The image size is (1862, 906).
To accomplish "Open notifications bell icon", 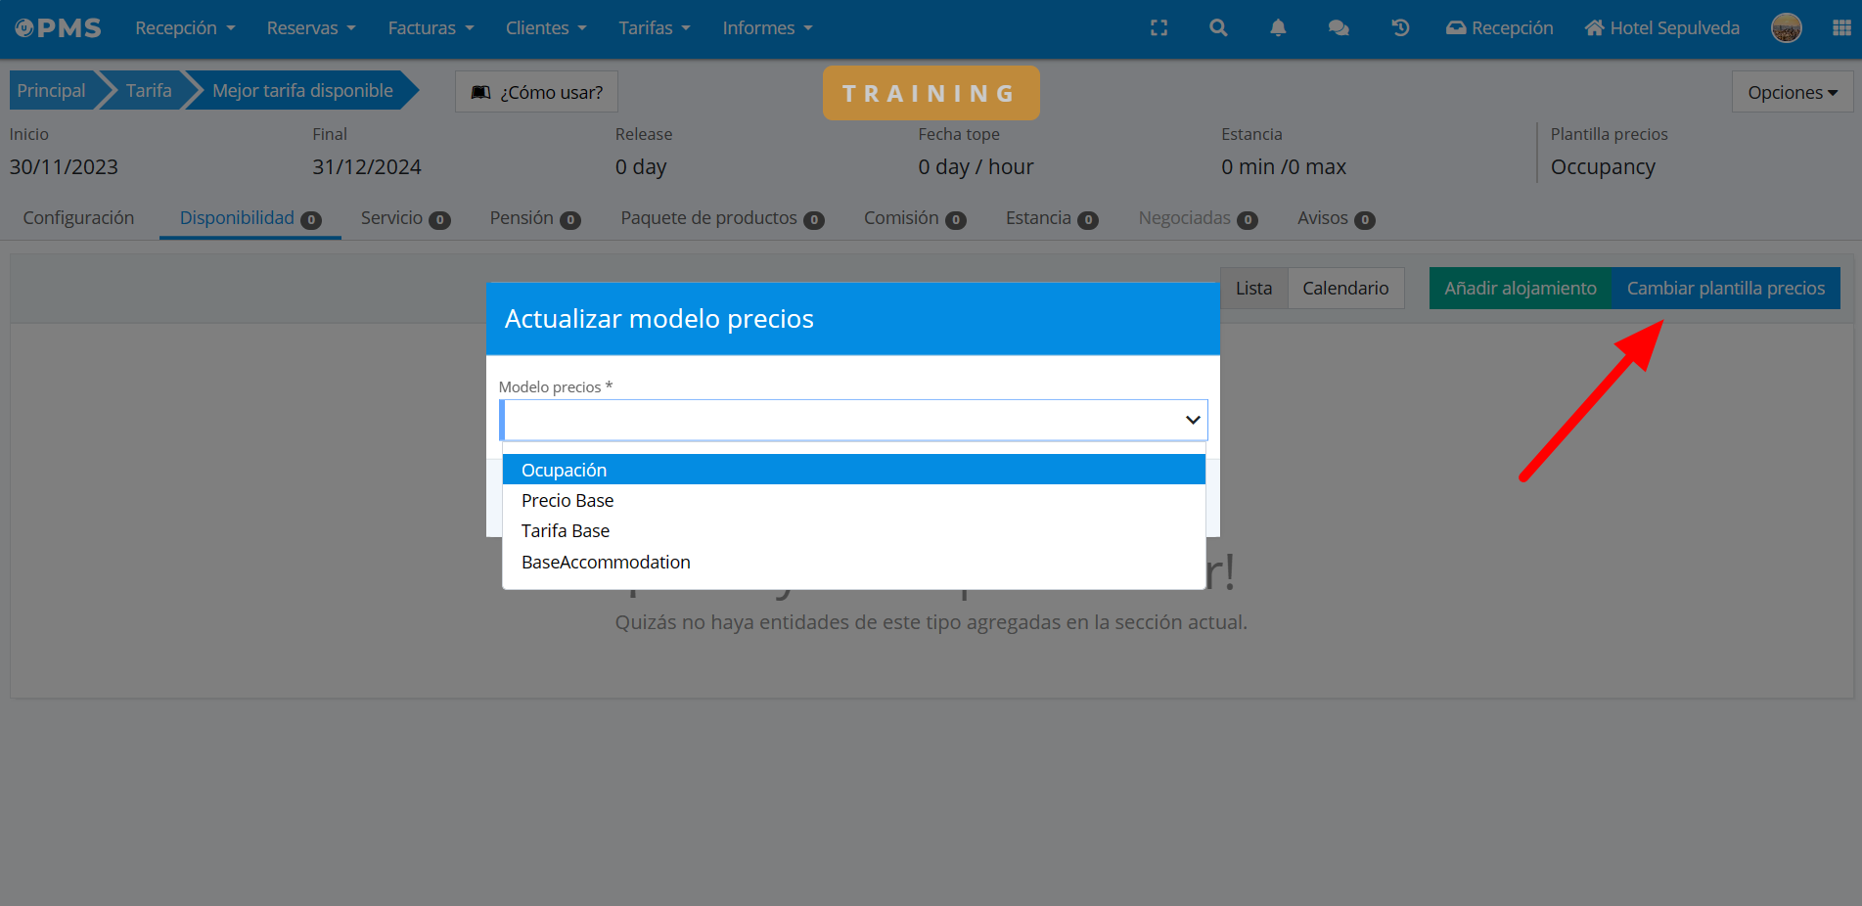I will click(x=1278, y=28).
